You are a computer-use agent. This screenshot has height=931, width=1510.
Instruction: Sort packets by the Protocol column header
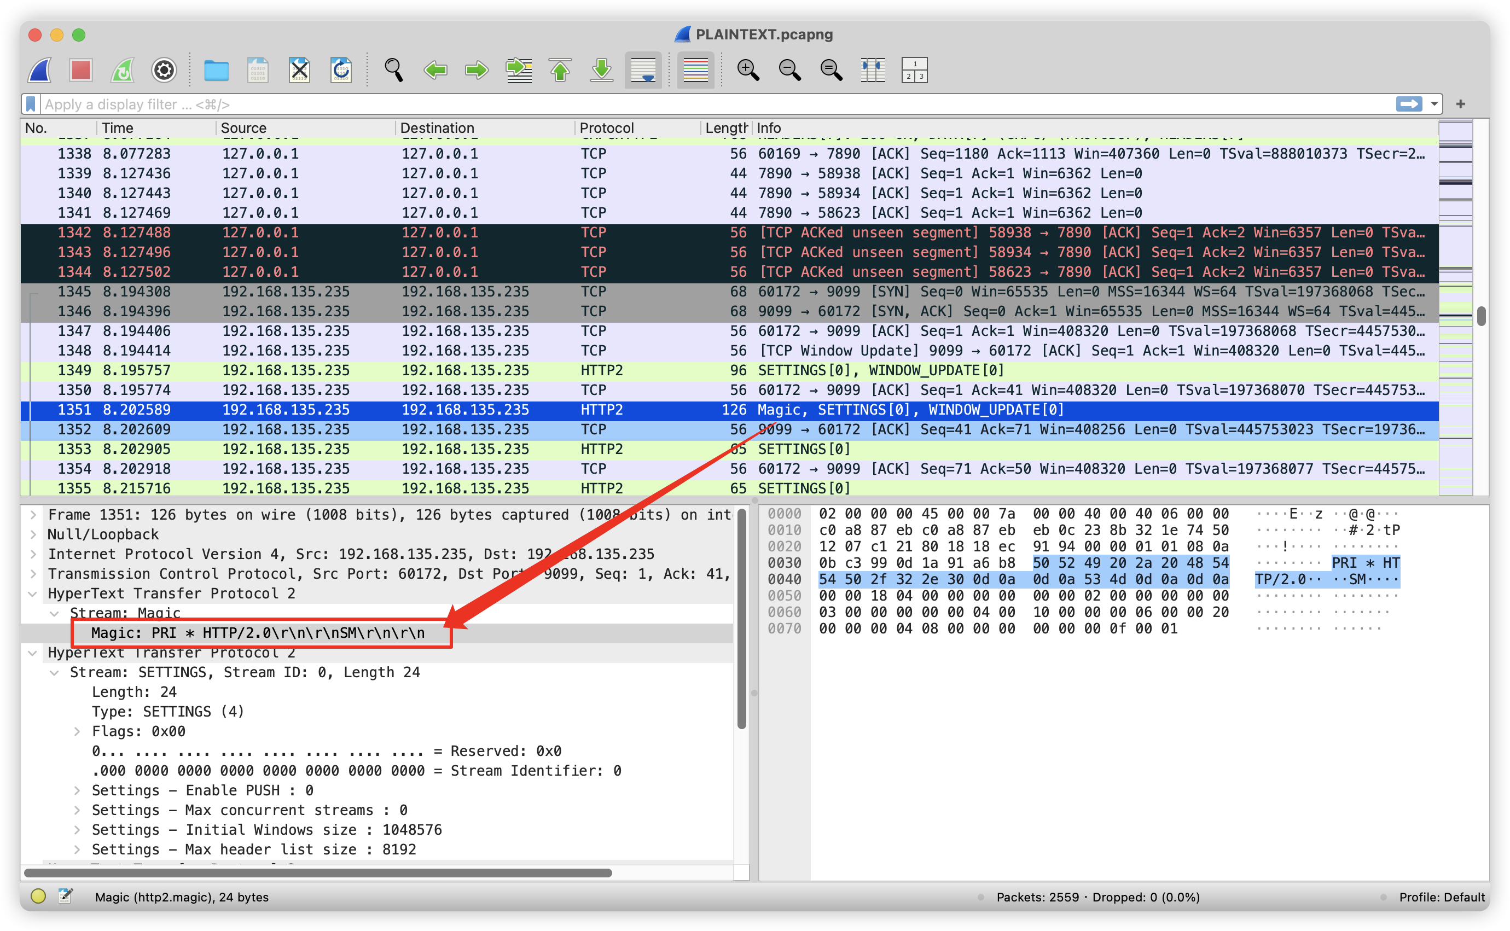point(606,128)
